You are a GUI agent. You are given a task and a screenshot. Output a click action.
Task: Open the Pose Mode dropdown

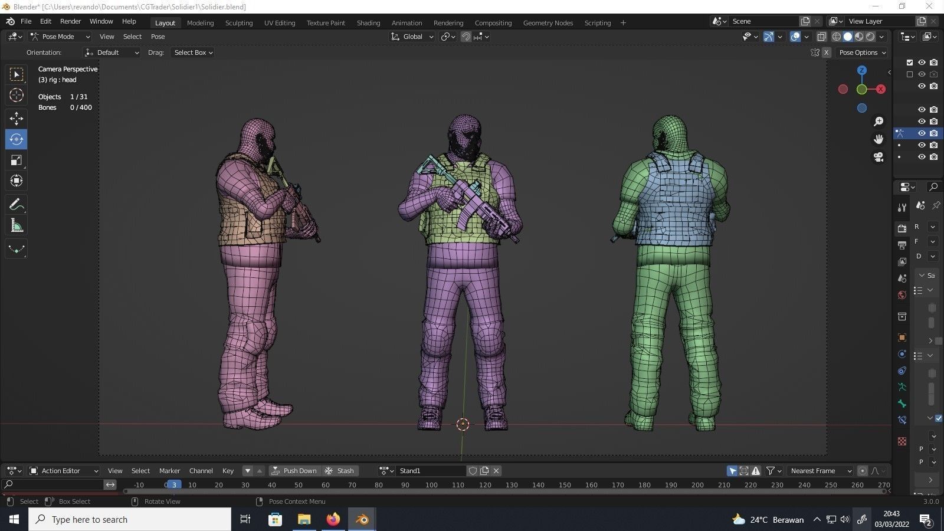pos(60,37)
